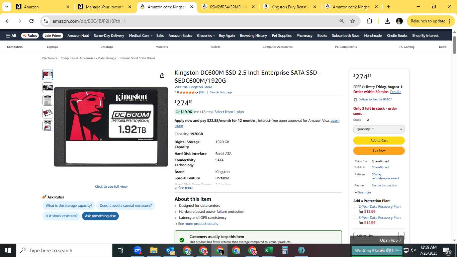This screenshot has width=457, height=257.
Task: Click the Add to Cart button
Action: click(379, 141)
